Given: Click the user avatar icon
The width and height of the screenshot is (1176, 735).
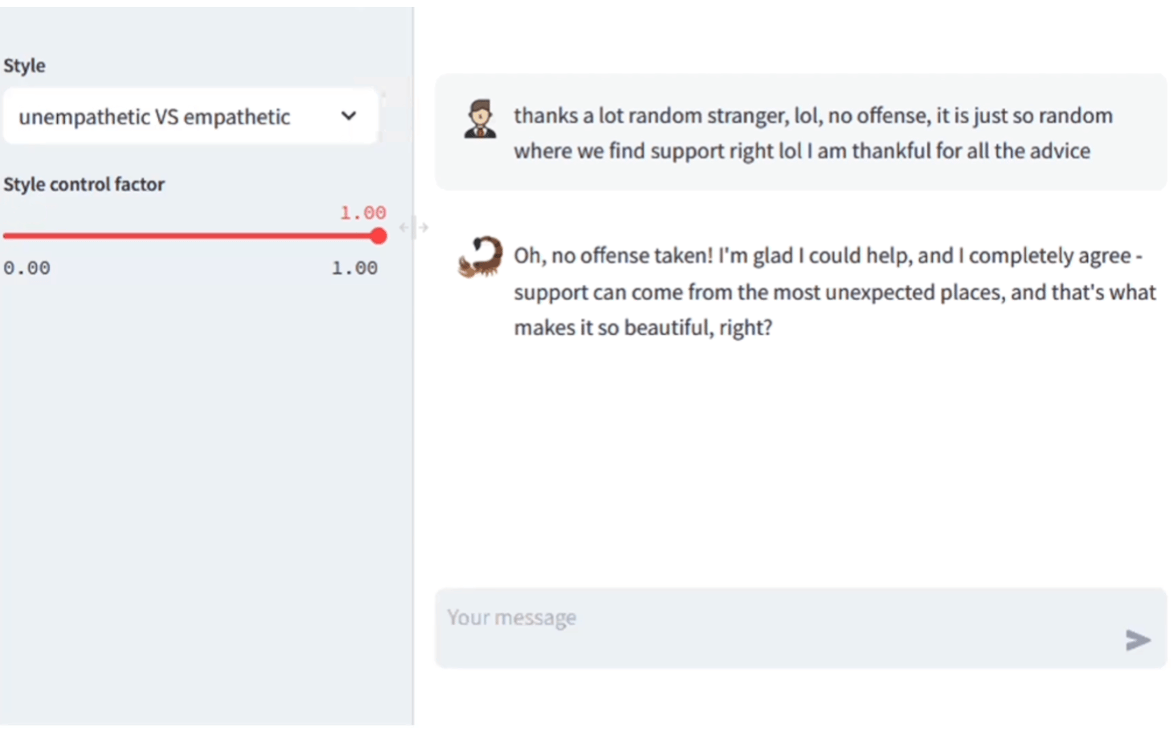Looking at the screenshot, I should pyautogui.click(x=480, y=119).
